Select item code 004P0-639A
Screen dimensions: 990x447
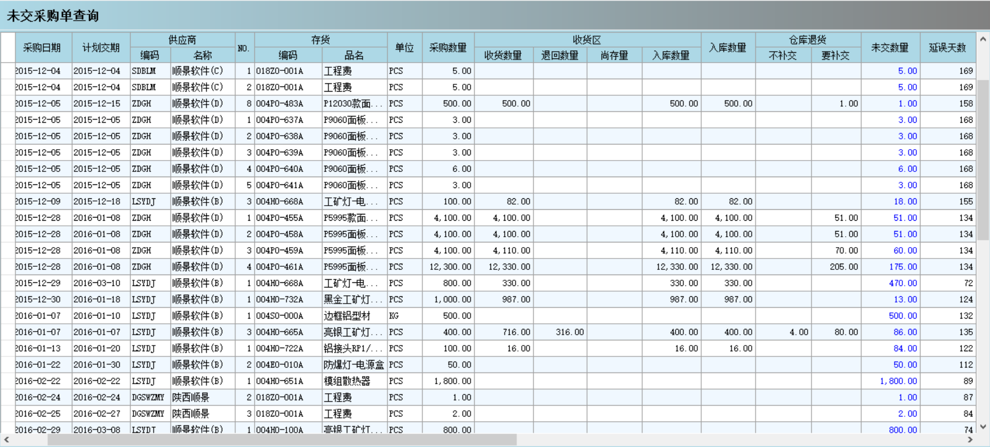point(288,153)
